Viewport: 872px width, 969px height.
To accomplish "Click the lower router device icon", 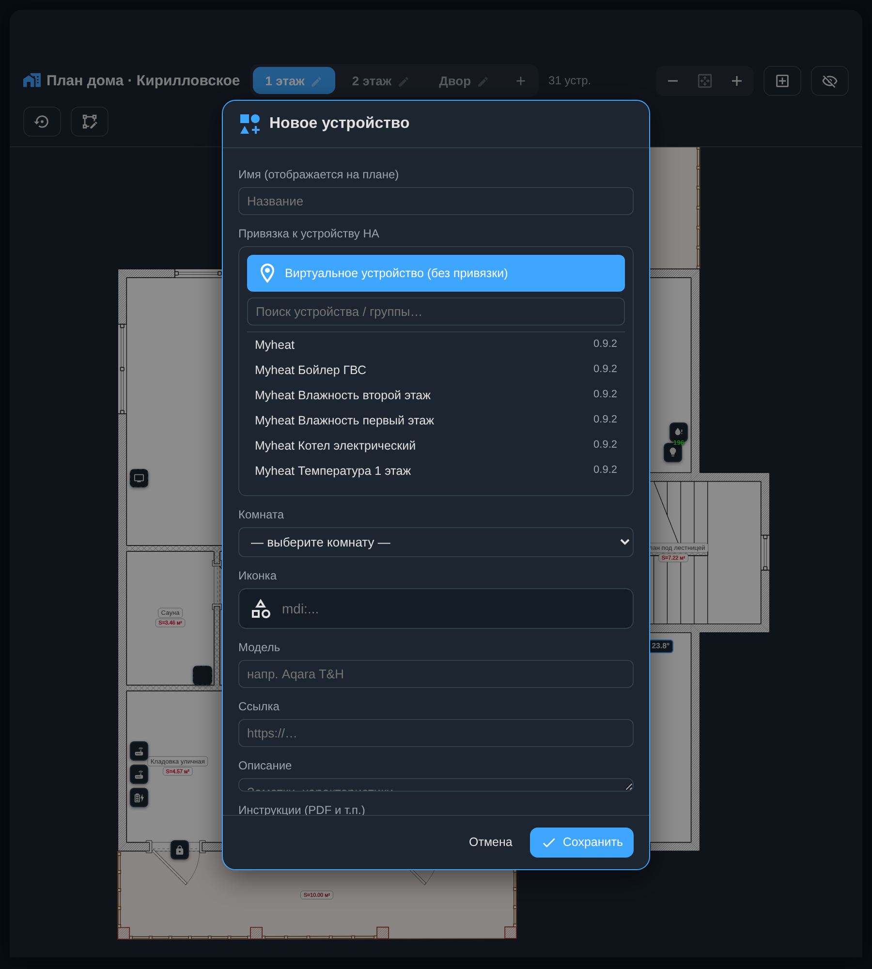I will (139, 775).
